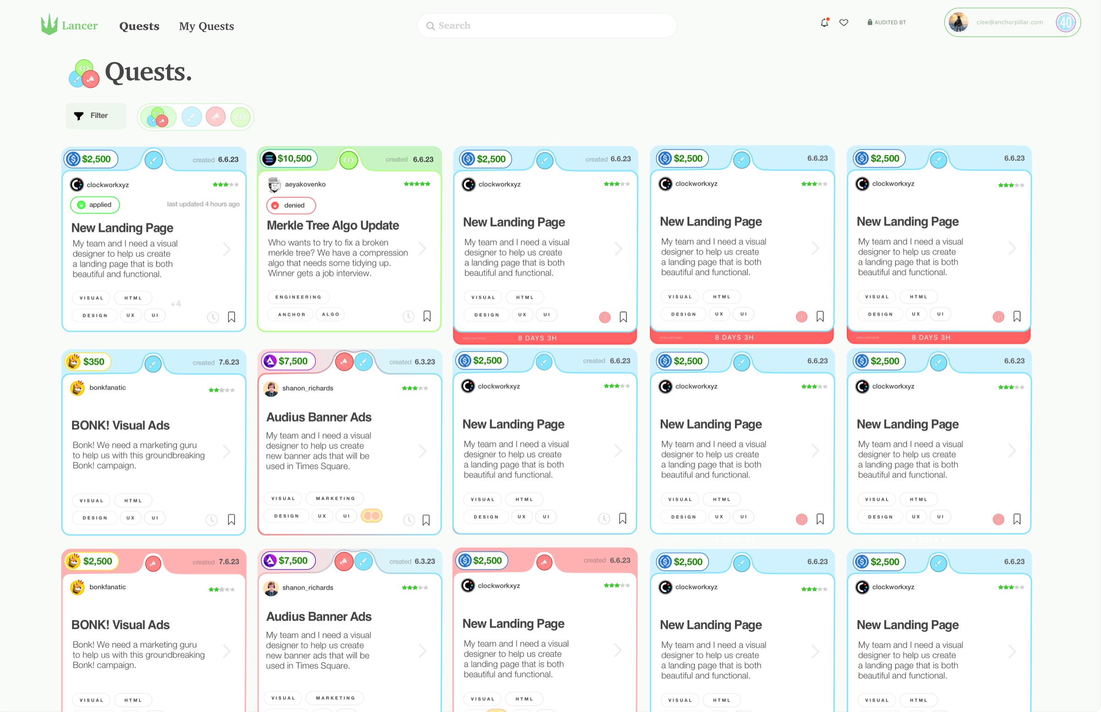This screenshot has height=712, width=1101.
Task: Select the ALGO tag
Action: click(x=330, y=314)
